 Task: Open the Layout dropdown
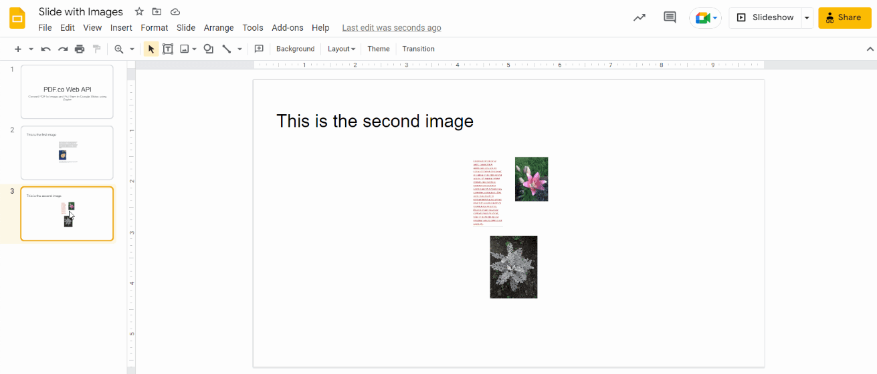341,49
